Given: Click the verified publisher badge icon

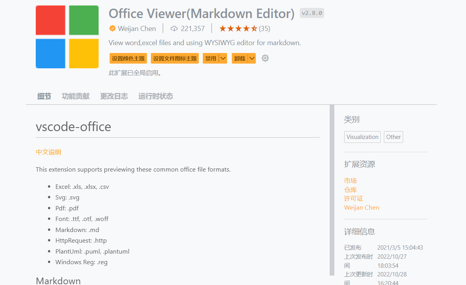Looking at the screenshot, I should point(112,29).
